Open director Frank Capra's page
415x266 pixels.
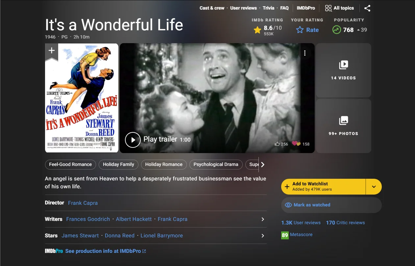point(83,203)
